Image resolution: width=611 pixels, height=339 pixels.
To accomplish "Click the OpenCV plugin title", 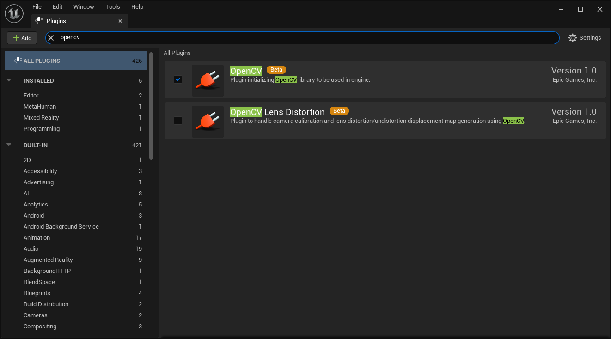I will point(246,71).
